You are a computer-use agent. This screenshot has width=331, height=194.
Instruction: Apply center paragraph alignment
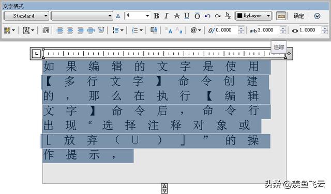pyautogui.click(x=70, y=30)
